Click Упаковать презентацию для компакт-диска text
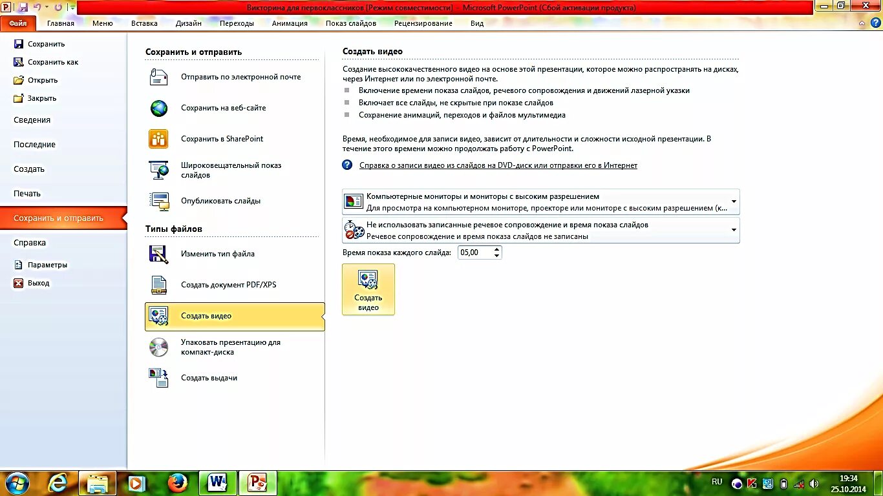Viewport: 883px width, 496px height. (x=231, y=347)
